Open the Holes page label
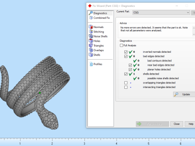195x146 pixels. [97, 41]
